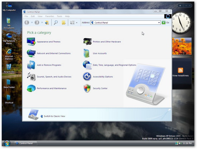The height and width of the screenshot is (149, 197).
Task: Open Network and Internet Connections icon
Action: (31, 53)
